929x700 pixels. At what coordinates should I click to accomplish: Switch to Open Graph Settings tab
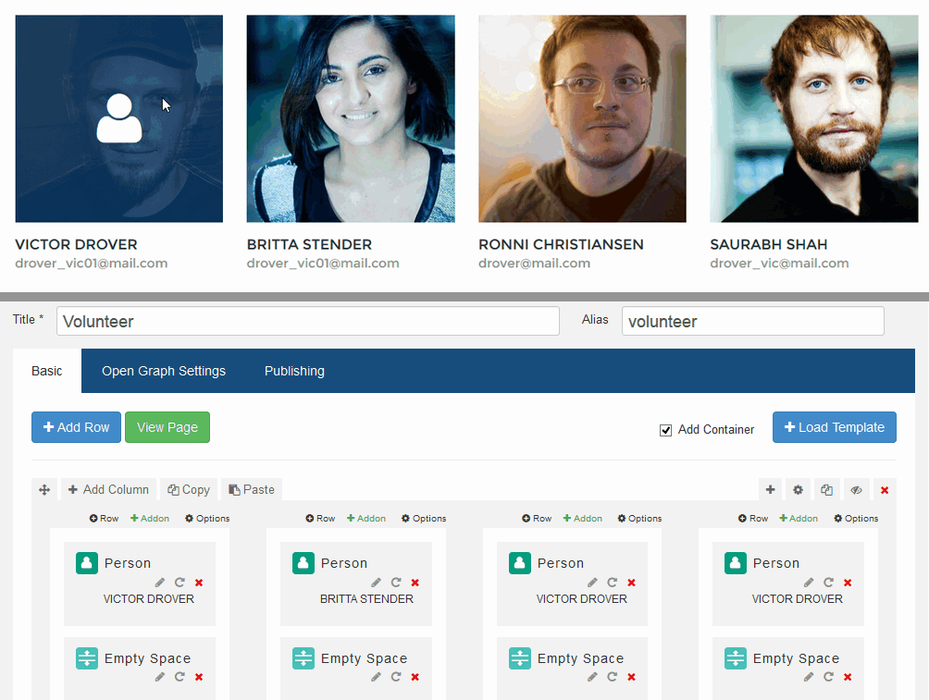pos(164,371)
